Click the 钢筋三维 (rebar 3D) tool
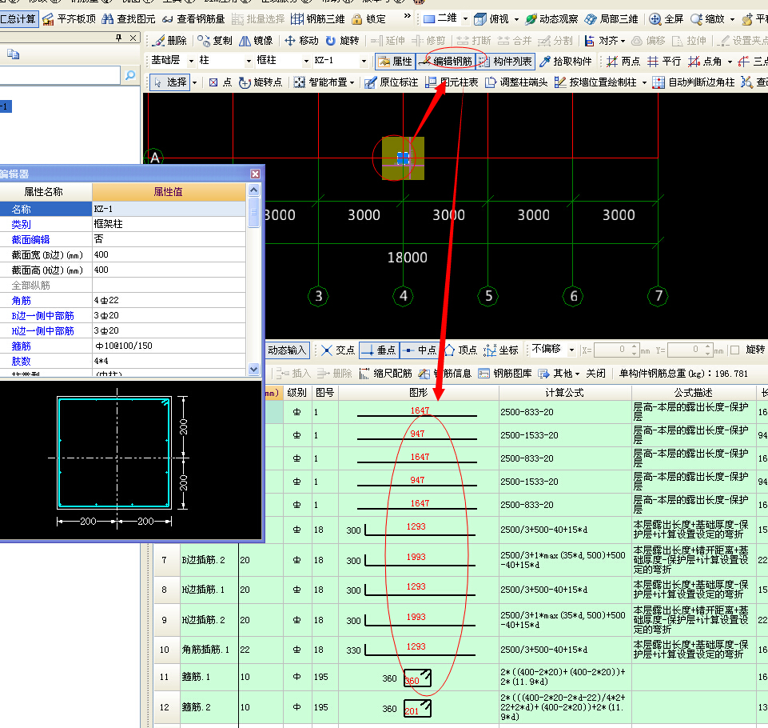This screenshot has width=768, height=728. 317,18
